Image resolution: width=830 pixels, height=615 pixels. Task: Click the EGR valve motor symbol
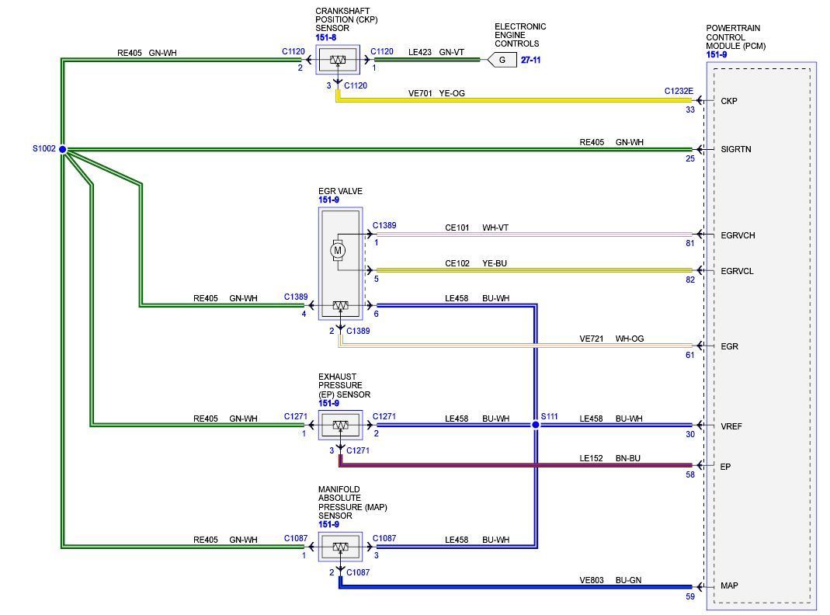[338, 250]
